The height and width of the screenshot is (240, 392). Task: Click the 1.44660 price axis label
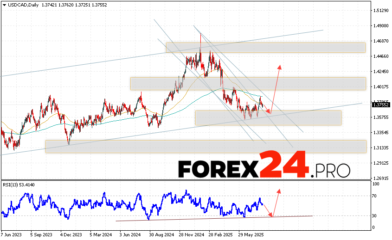[380, 56]
